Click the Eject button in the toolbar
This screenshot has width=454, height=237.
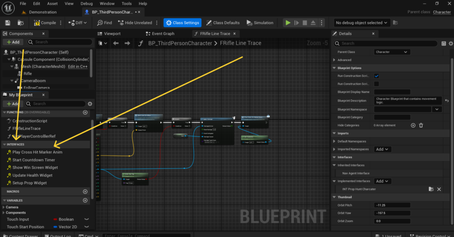click(x=313, y=23)
